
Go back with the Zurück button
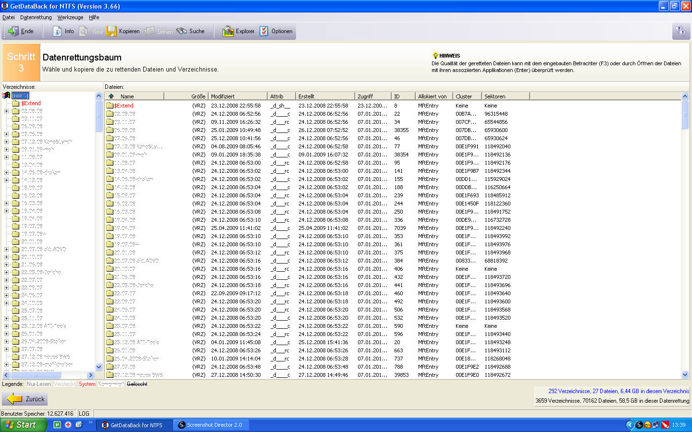pos(25,399)
